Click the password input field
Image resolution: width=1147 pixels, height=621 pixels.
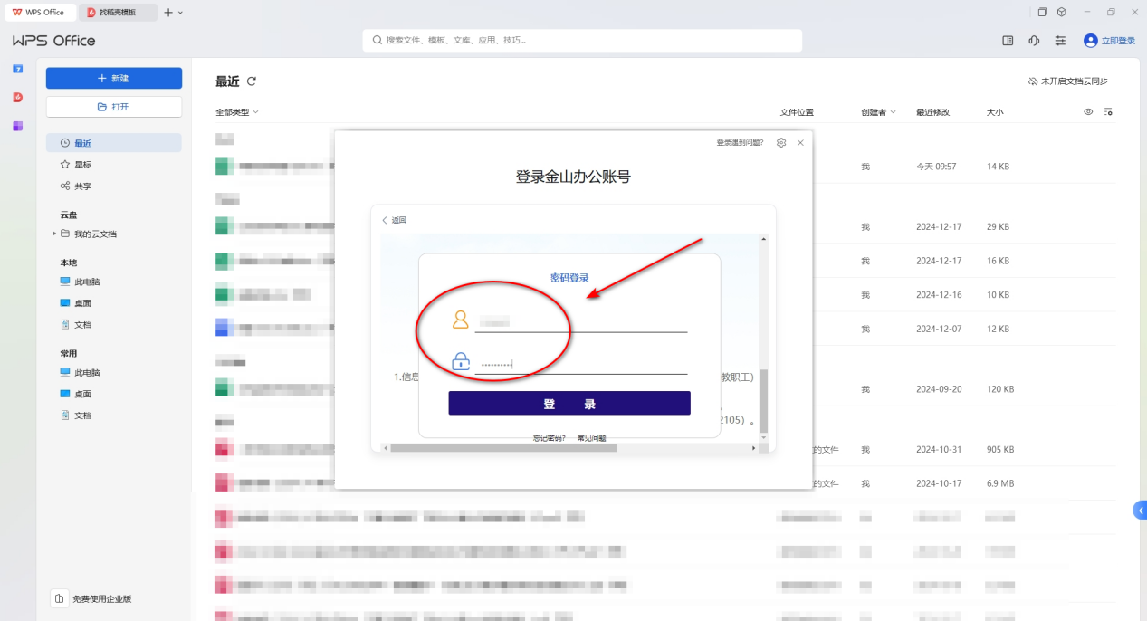581,364
